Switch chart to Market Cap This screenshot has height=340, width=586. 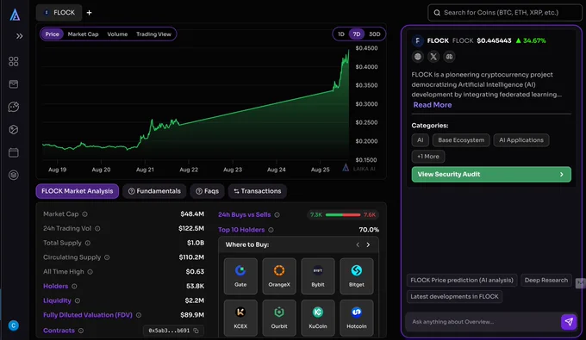point(83,34)
